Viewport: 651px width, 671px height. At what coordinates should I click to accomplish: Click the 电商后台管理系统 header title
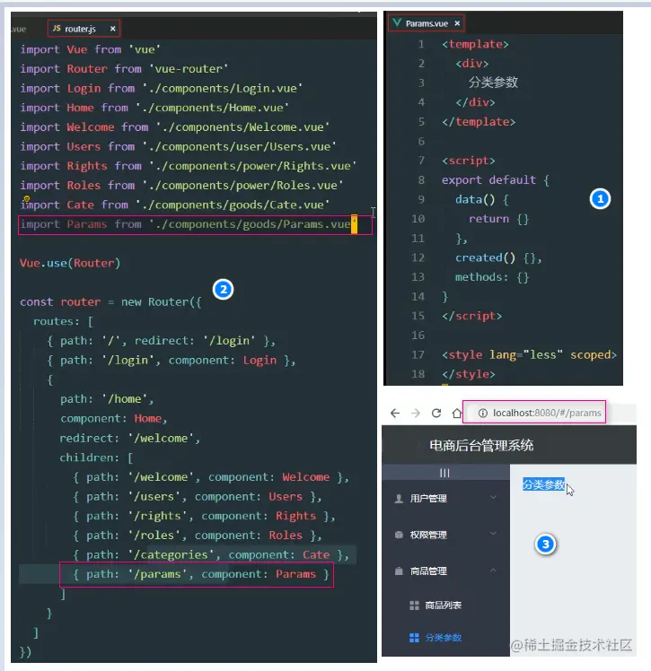coord(481,446)
